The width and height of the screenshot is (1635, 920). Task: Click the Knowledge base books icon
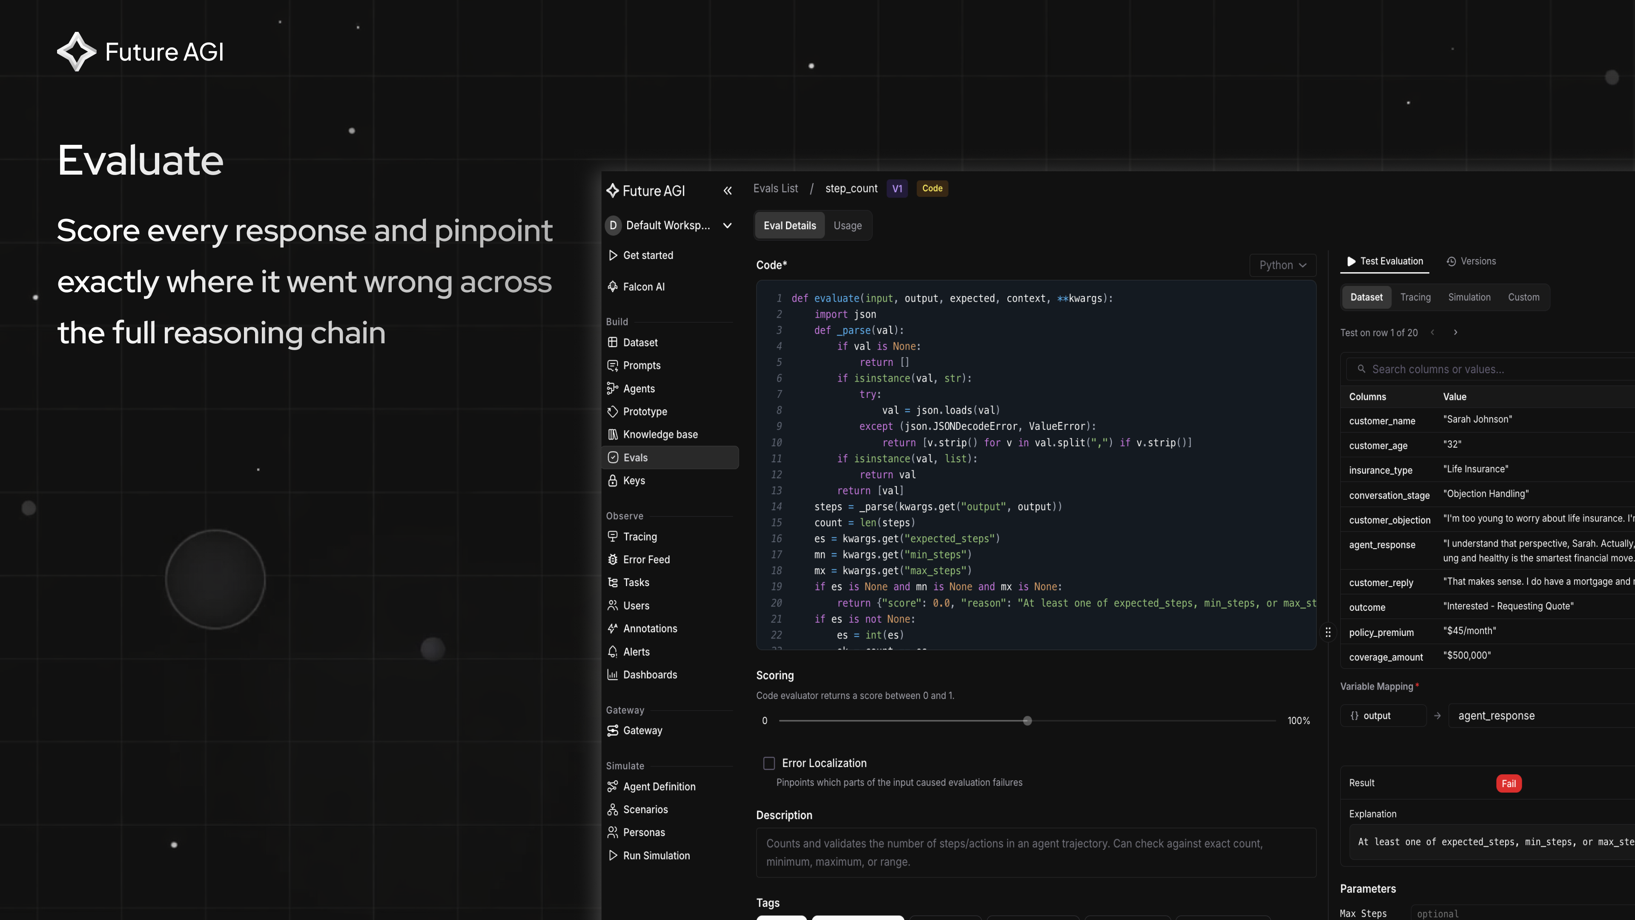(x=613, y=434)
